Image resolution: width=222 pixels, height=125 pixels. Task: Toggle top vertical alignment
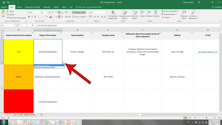pyautogui.click(x=56, y=12)
